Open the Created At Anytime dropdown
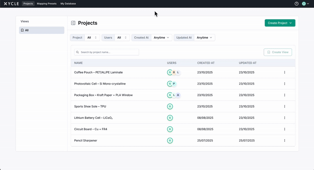The height and width of the screenshot is (170, 314). coord(162,38)
